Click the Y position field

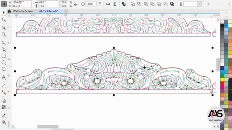[x=22, y=6]
